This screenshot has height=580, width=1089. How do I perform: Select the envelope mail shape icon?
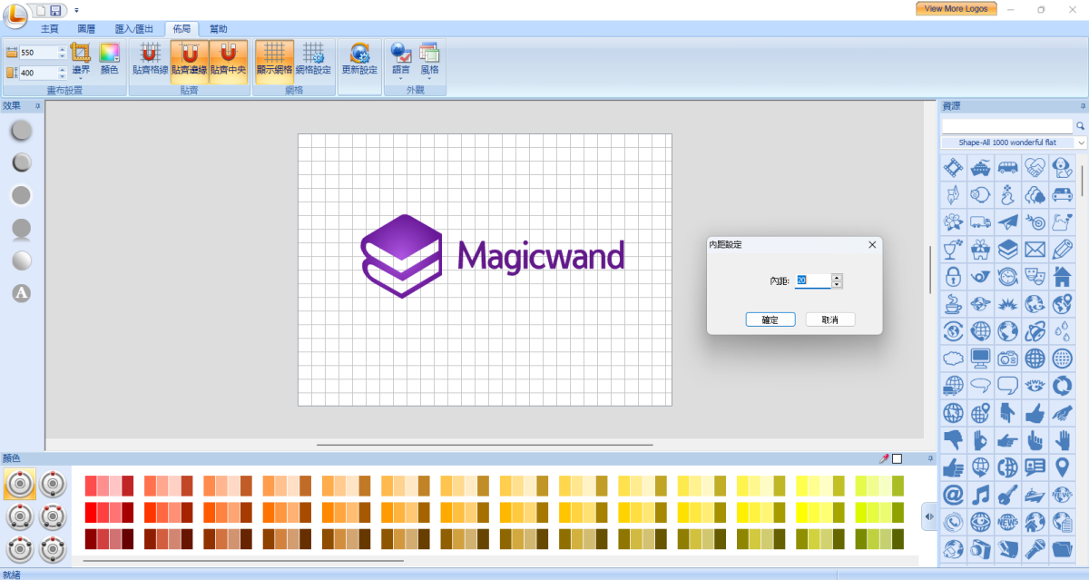[x=1035, y=249]
